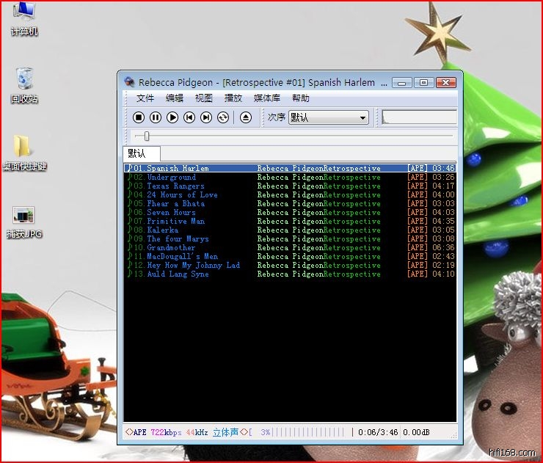Open the 文件 menu
Image resolution: width=543 pixels, height=463 pixels.
tap(145, 98)
